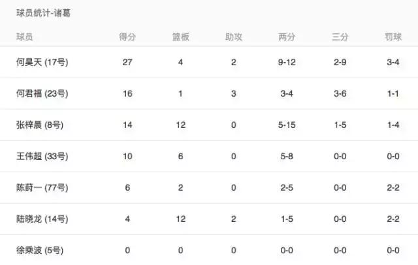Viewport: 418px width, 265px height.
Task: Click 王伟超's rebound count of 6
Action: click(181, 157)
